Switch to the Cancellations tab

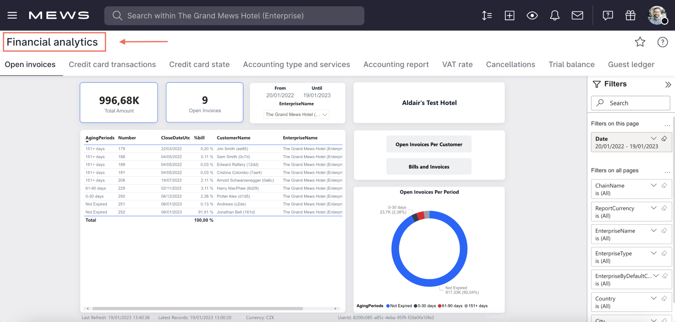click(x=510, y=64)
